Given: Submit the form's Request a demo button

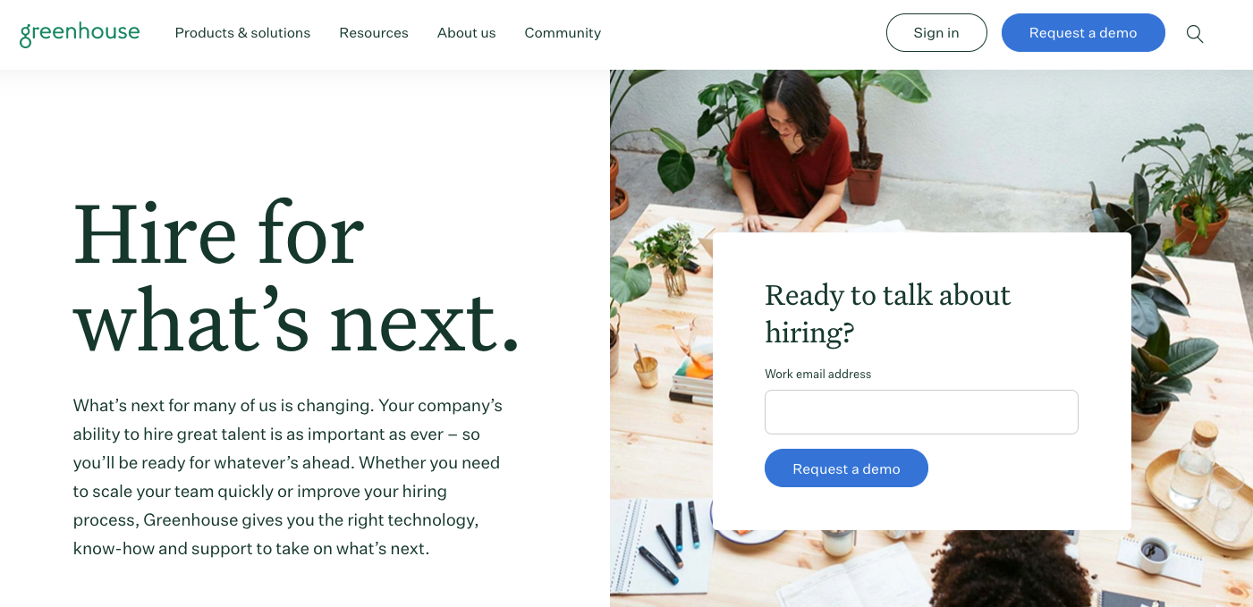Looking at the screenshot, I should tap(846, 468).
